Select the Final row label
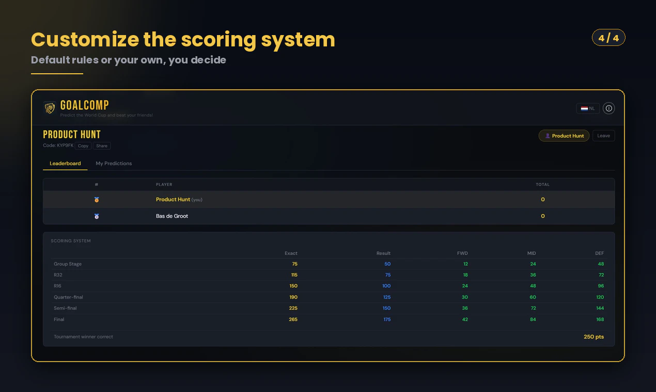The image size is (656, 392). point(59,319)
